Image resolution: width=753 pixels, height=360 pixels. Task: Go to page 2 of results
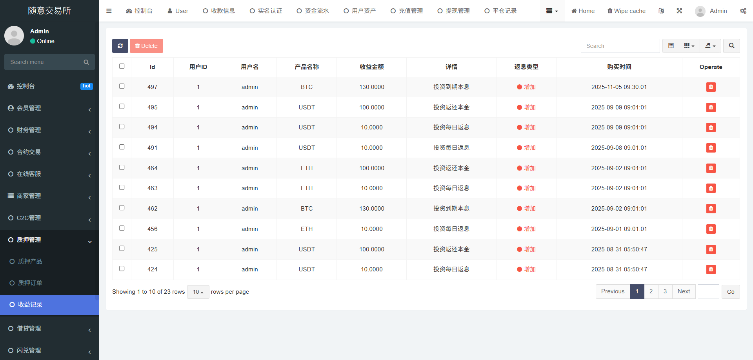[651, 291]
